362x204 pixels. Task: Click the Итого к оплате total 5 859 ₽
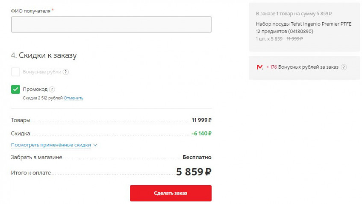[194, 172]
